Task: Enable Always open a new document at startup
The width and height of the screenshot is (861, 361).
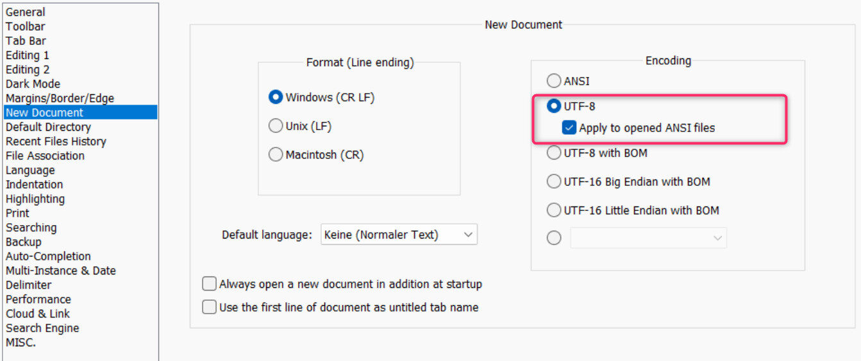Action: point(210,284)
